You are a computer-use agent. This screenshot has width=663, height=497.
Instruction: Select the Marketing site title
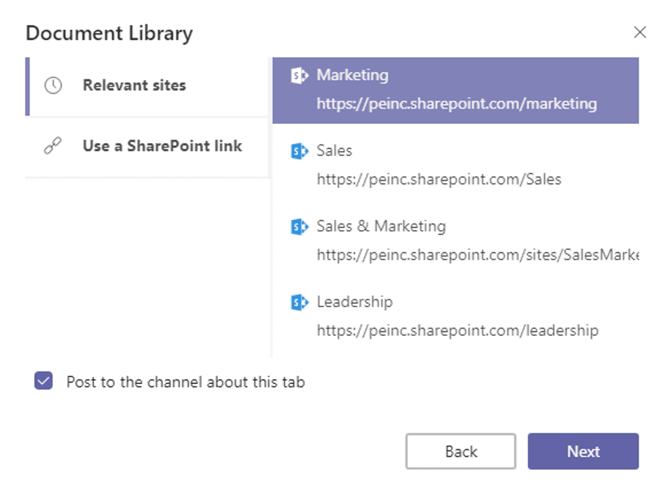(x=353, y=76)
